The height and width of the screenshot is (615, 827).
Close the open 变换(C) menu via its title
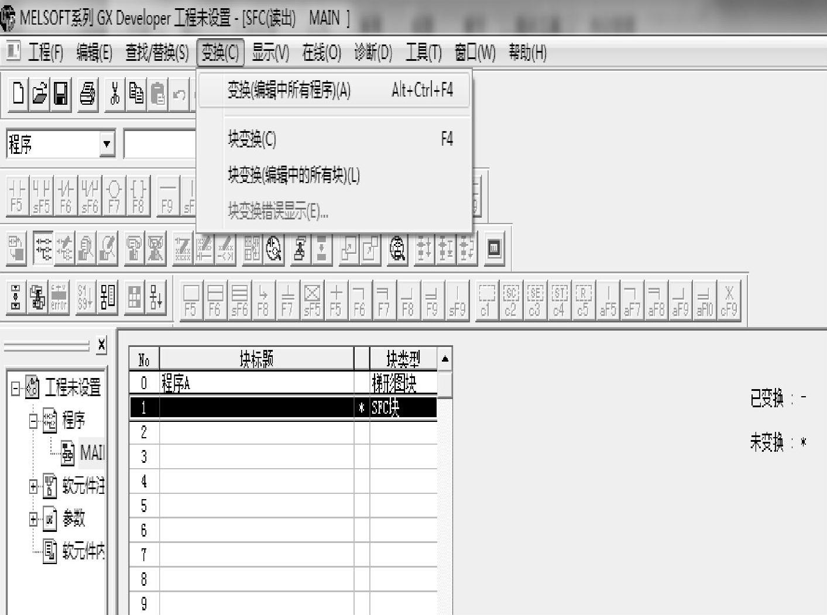click(x=220, y=53)
